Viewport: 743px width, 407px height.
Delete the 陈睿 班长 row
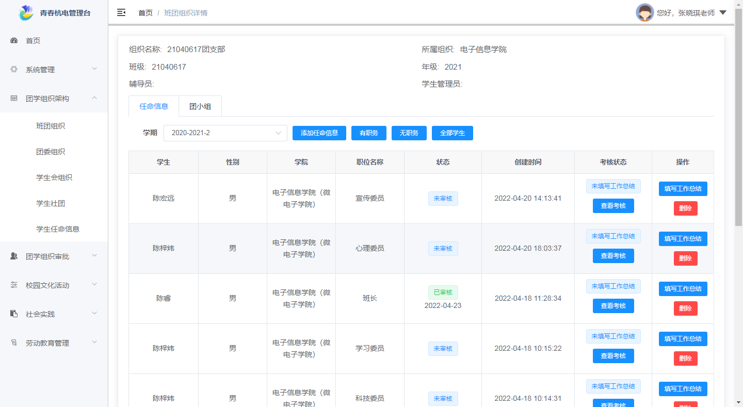tap(686, 308)
